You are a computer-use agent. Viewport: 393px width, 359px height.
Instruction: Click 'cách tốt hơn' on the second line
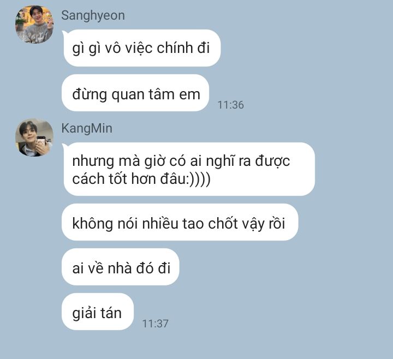(114, 179)
